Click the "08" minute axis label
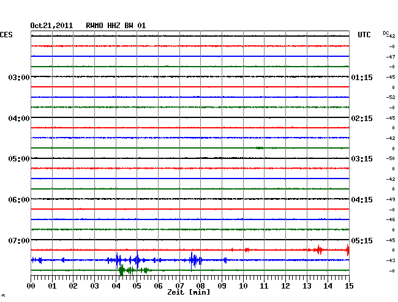The height and width of the screenshot is (302, 398). coord(200,286)
